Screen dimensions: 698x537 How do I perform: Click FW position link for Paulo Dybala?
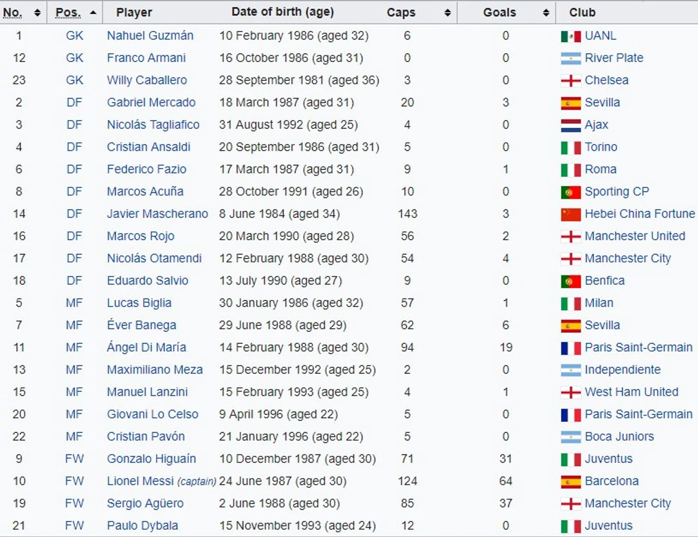click(75, 526)
